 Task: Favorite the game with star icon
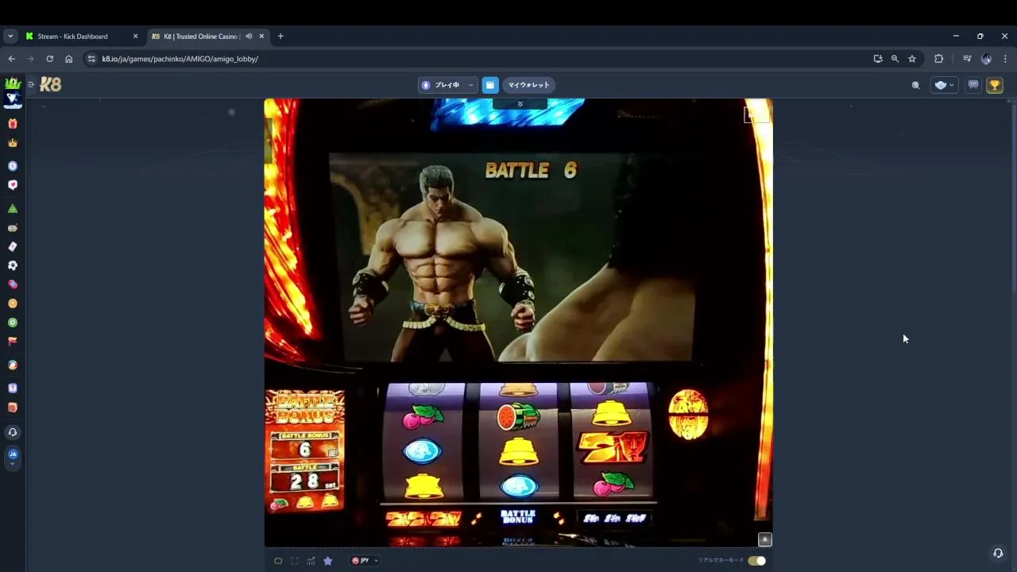point(327,561)
